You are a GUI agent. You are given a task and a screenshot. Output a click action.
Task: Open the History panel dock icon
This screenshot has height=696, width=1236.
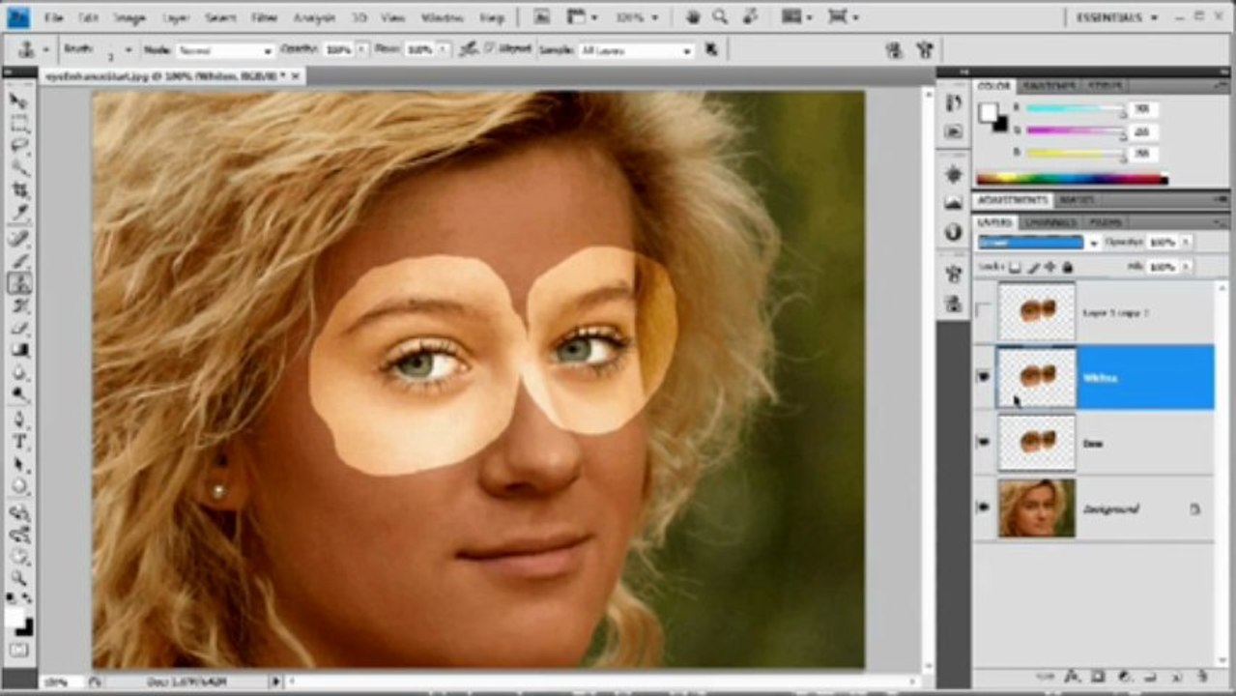954,102
